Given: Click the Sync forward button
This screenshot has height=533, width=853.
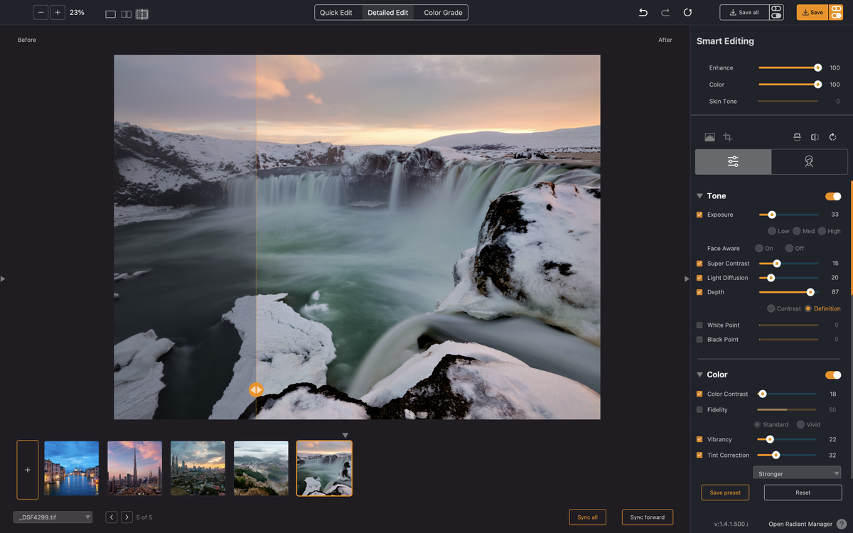Looking at the screenshot, I should tap(648, 517).
